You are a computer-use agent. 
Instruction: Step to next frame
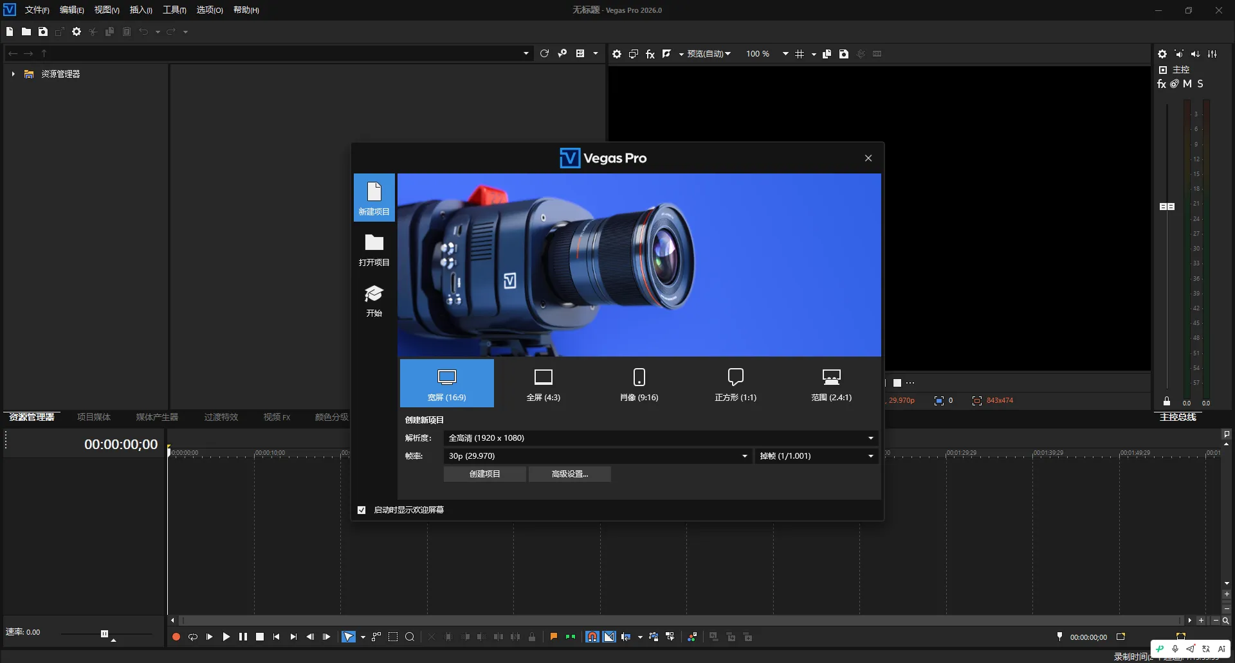point(327,637)
